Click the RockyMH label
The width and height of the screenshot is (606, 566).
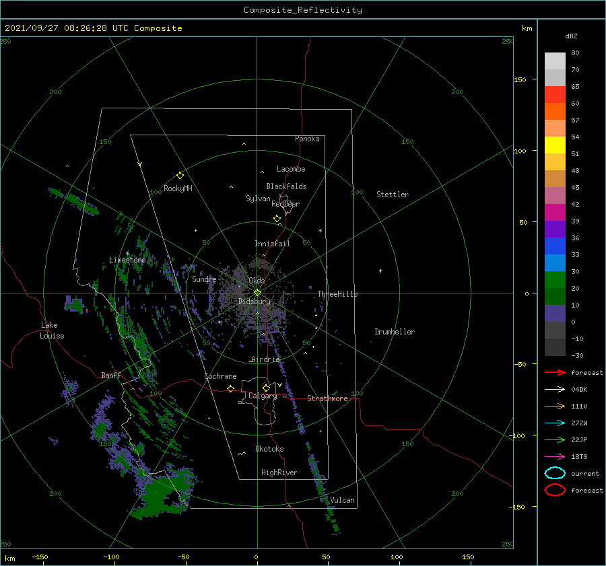pyautogui.click(x=178, y=188)
